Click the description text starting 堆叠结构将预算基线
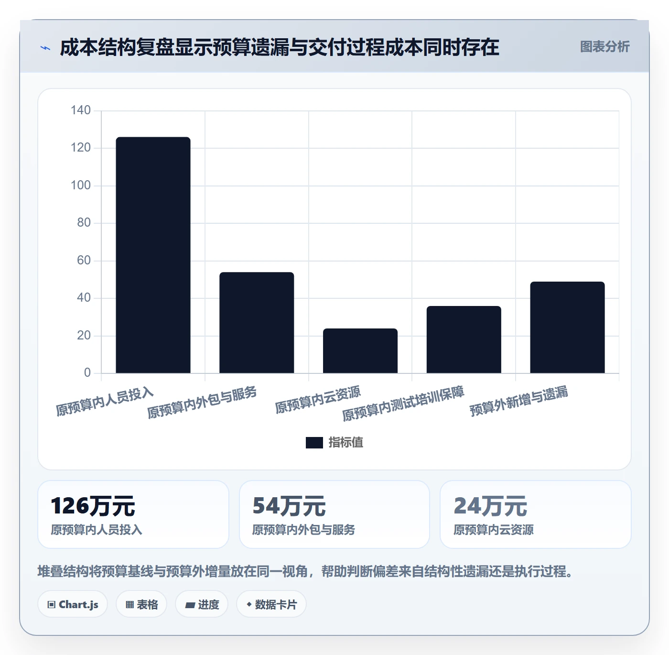 pos(306,571)
